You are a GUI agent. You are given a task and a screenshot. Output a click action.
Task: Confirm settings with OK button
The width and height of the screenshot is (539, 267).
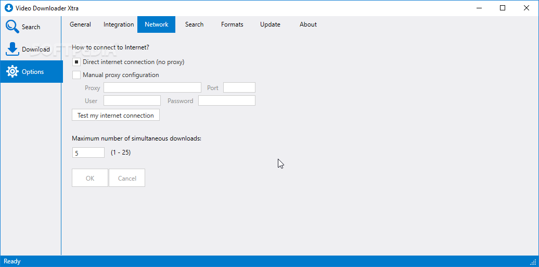(90, 178)
